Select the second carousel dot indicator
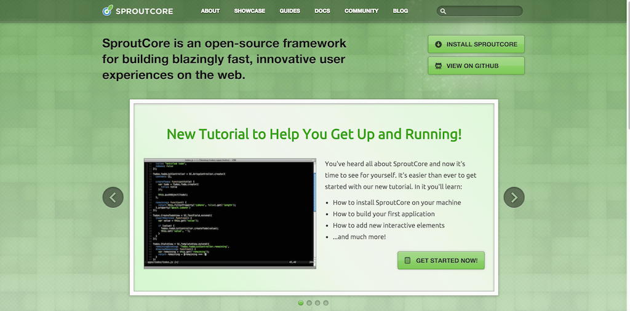The width and height of the screenshot is (630, 311). click(309, 303)
